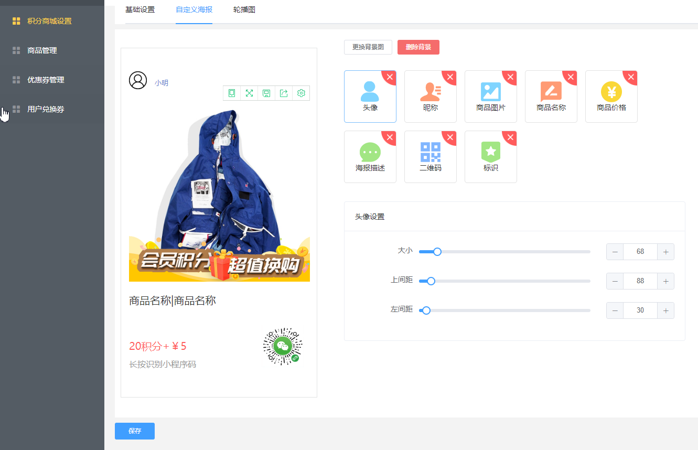Remove 商品名称 element via its red X
Screen dimensions: 698x450
point(571,77)
